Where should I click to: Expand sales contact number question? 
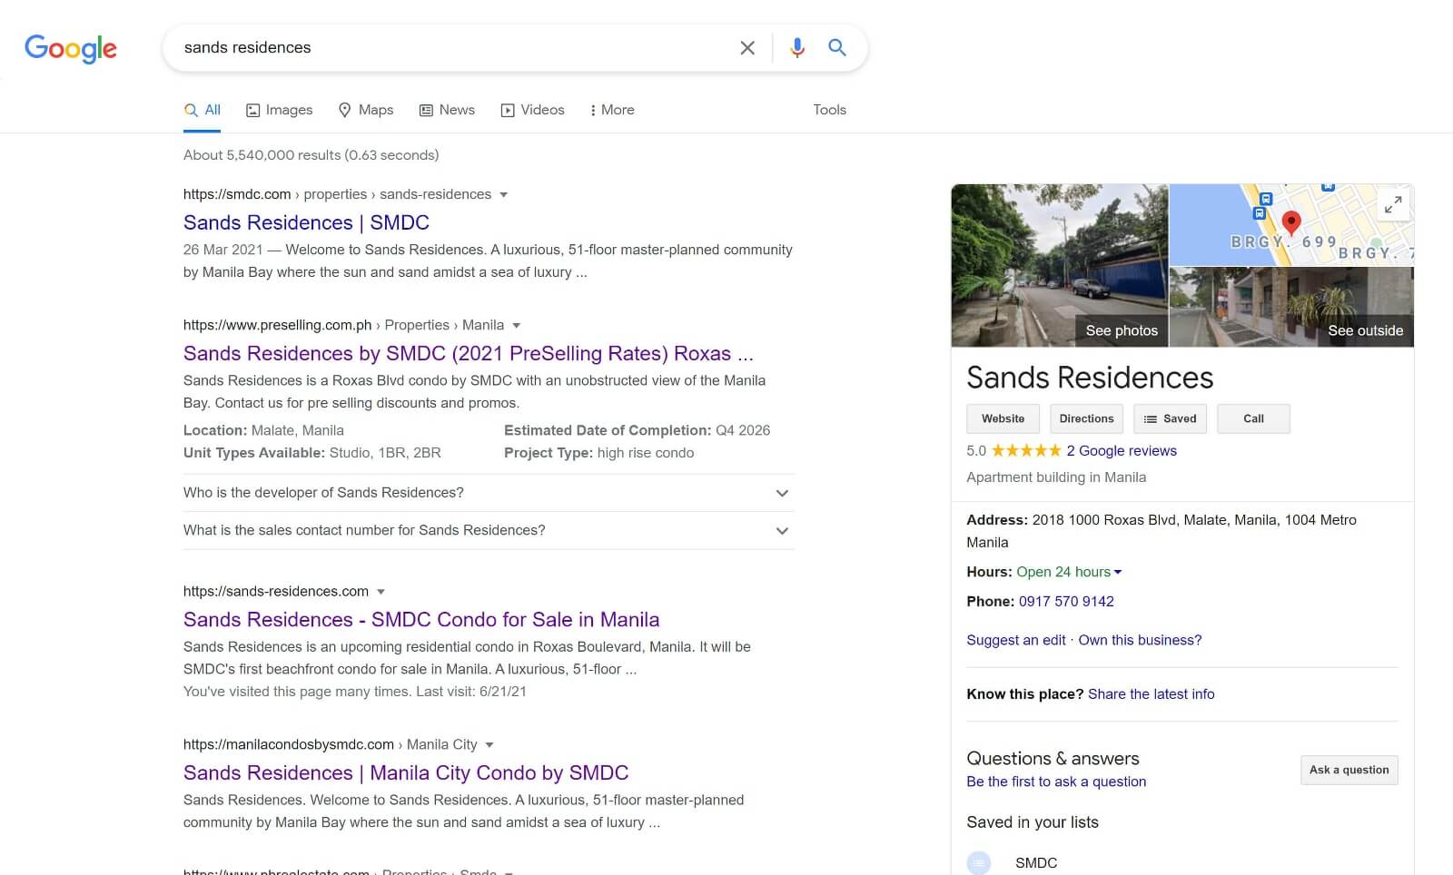click(489, 531)
